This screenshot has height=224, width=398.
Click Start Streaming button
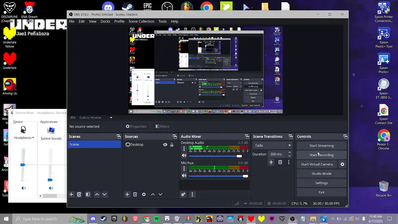point(321,146)
